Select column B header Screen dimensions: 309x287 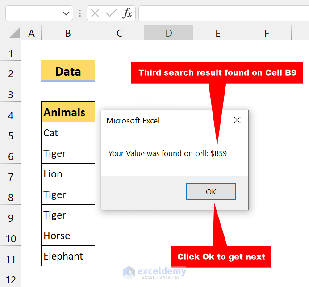click(68, 33)
